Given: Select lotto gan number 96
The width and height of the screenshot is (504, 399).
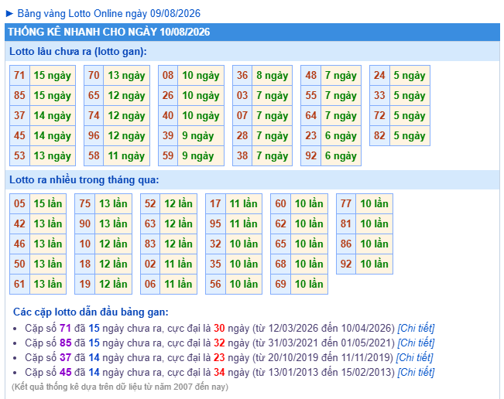Looking at the screenshot, I should 94,135.
